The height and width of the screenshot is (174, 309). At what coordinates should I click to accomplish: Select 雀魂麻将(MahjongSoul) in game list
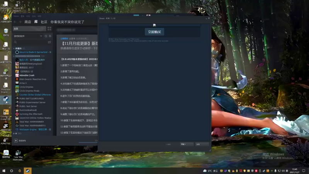click(31, 64)
